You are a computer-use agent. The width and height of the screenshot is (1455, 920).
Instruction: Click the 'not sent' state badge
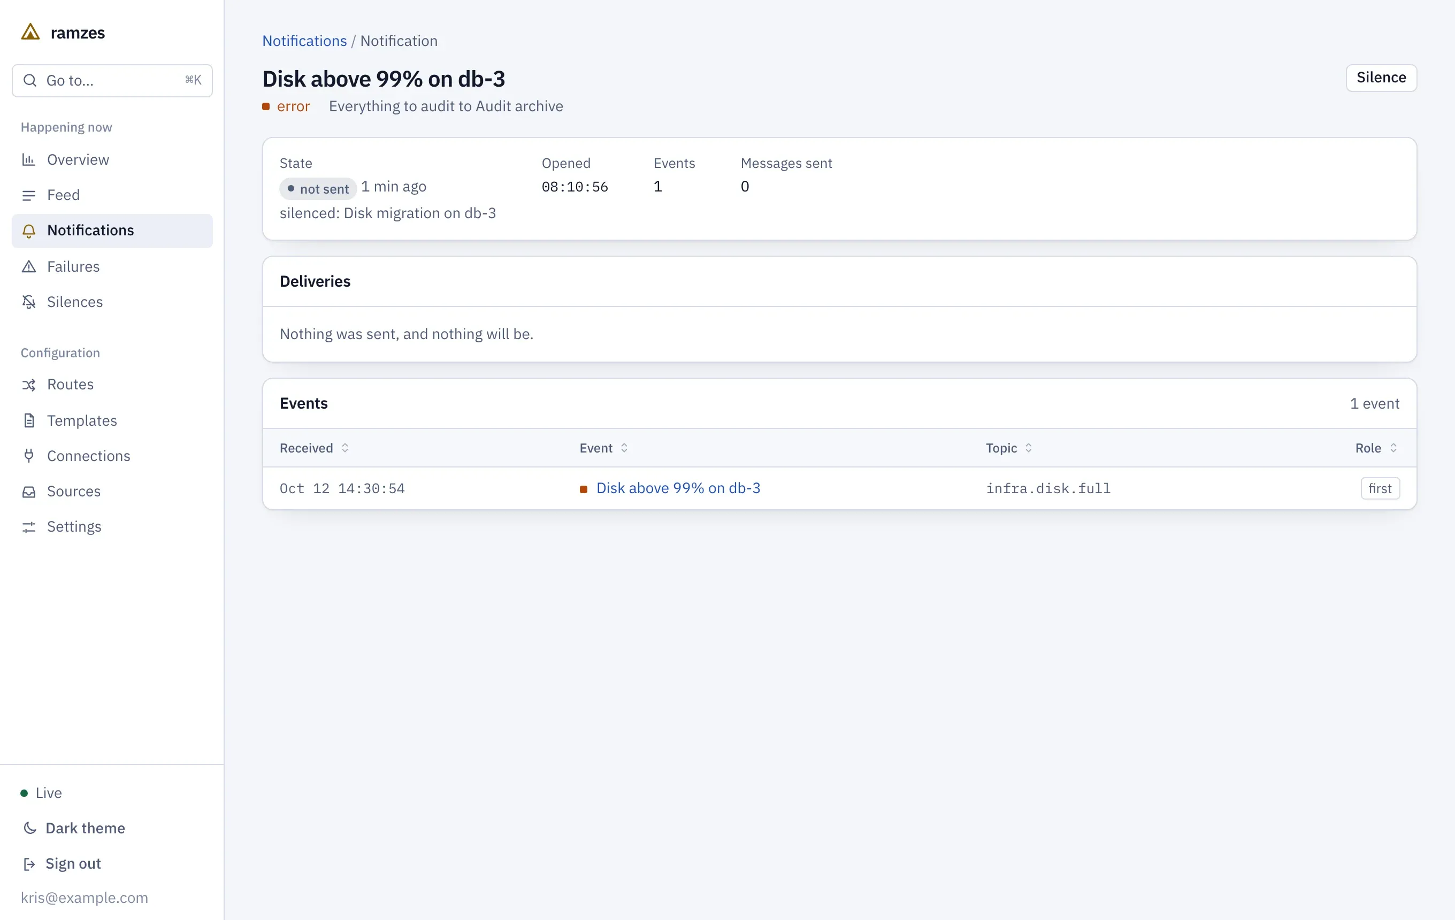[x=318, y=188]
